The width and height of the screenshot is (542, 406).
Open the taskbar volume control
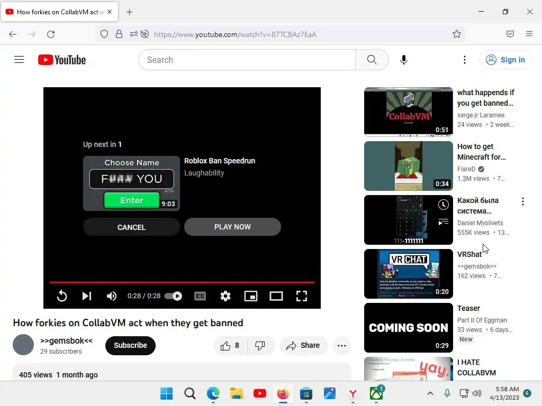477,393
